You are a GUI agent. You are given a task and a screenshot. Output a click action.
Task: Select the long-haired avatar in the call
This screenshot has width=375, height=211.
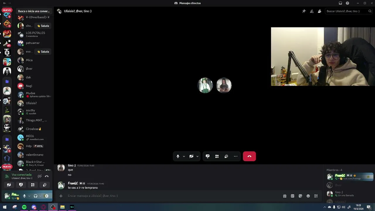click(x=224, y=85)
